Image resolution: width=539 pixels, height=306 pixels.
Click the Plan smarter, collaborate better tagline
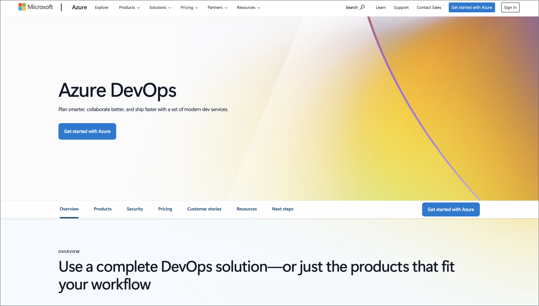click(143, 109)
